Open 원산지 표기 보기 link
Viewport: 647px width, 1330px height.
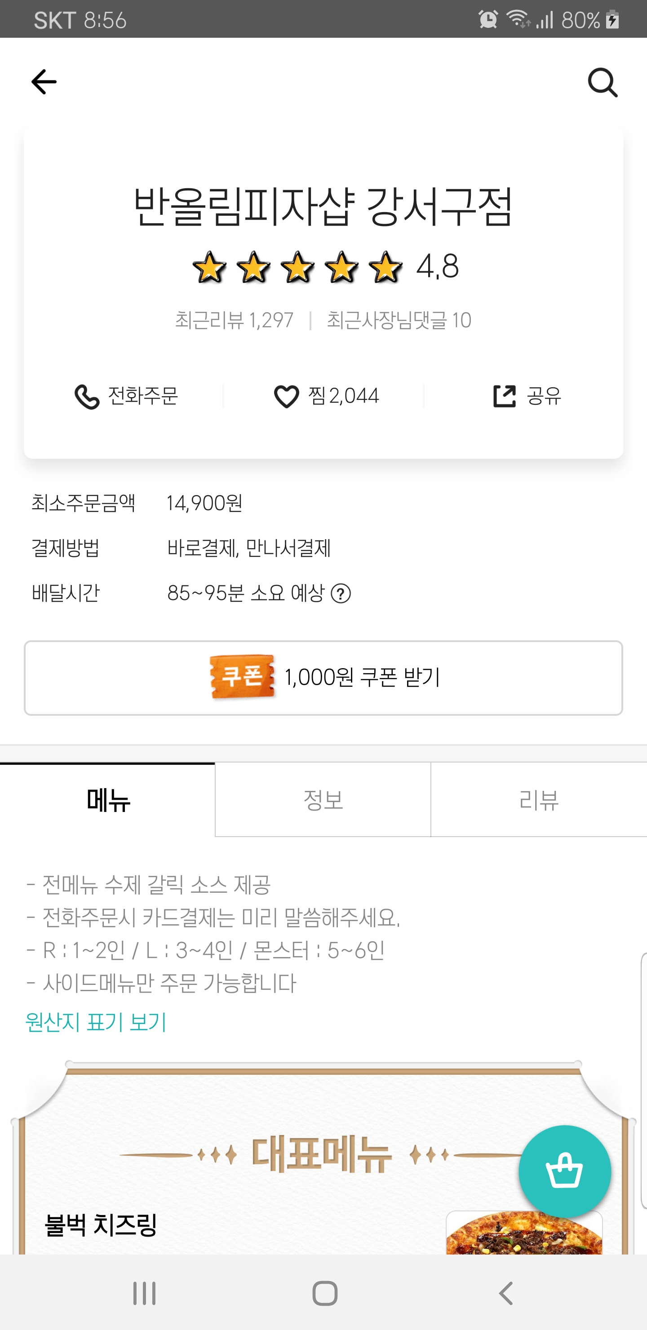96,1022
